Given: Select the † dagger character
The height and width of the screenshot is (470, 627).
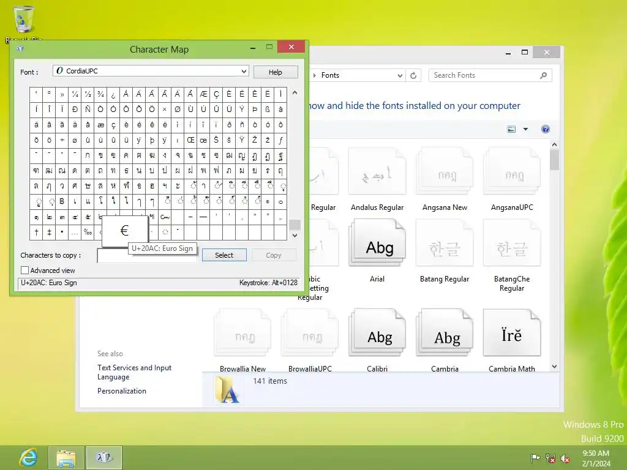Looking at the screenshot, I should pos(36,232).
